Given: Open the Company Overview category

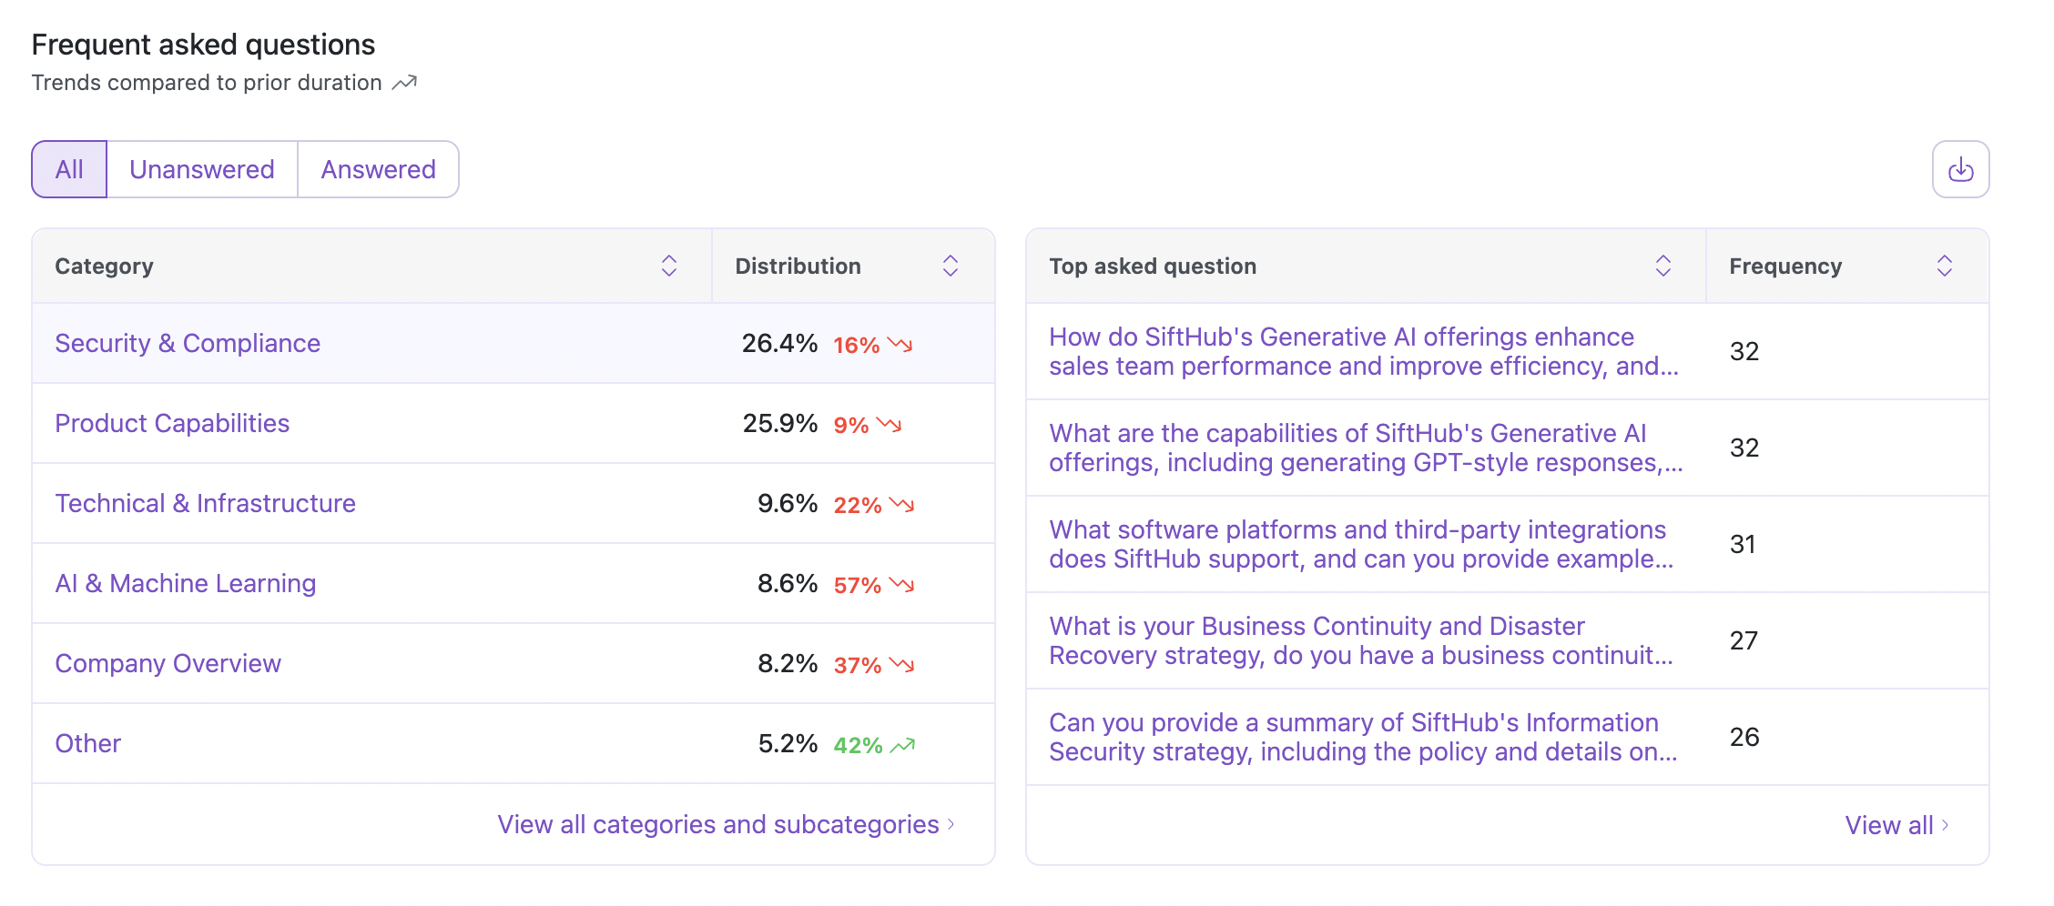Looking at the screenshot, I should (168, 663).
